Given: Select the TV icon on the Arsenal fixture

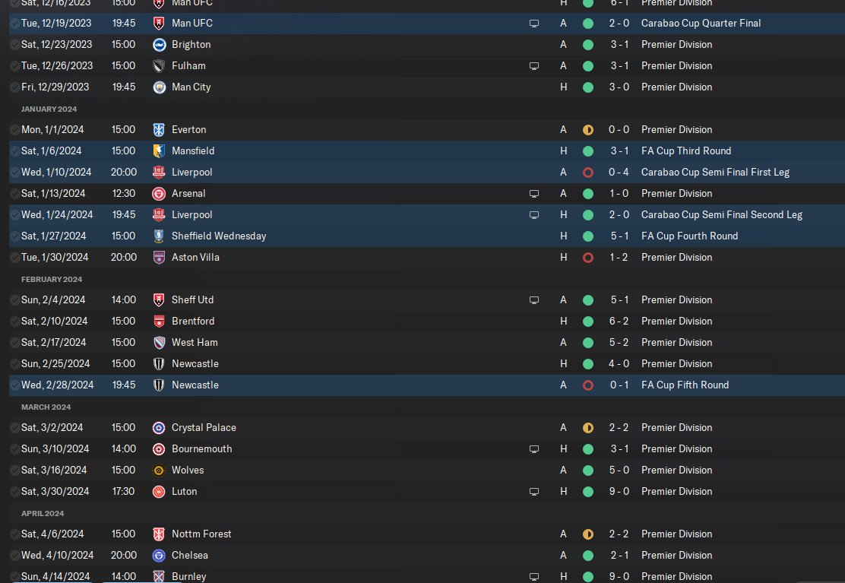Looking at the screenshot, I should tap(534, 194).
